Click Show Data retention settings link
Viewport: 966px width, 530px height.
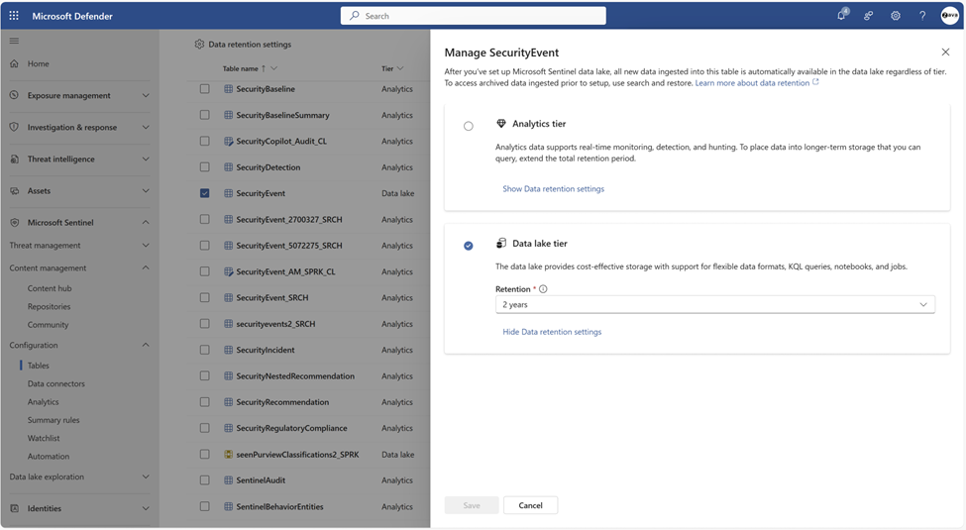pos(553,188)
